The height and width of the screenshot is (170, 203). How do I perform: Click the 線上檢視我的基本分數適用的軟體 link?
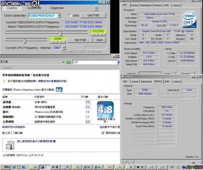click(x=36, y=141)
